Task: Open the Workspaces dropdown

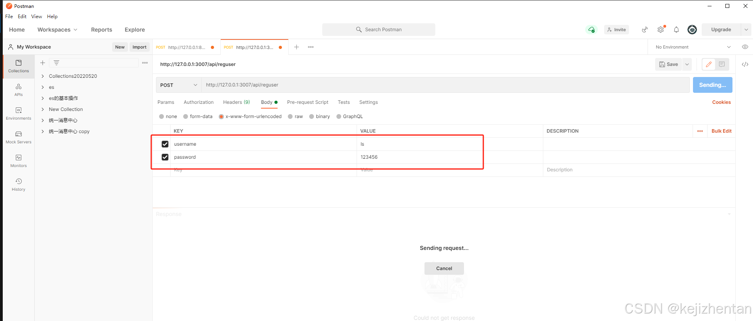Action: (57, 30)
